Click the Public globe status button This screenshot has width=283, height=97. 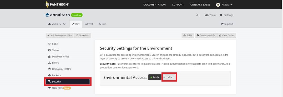tap(188, 35)
